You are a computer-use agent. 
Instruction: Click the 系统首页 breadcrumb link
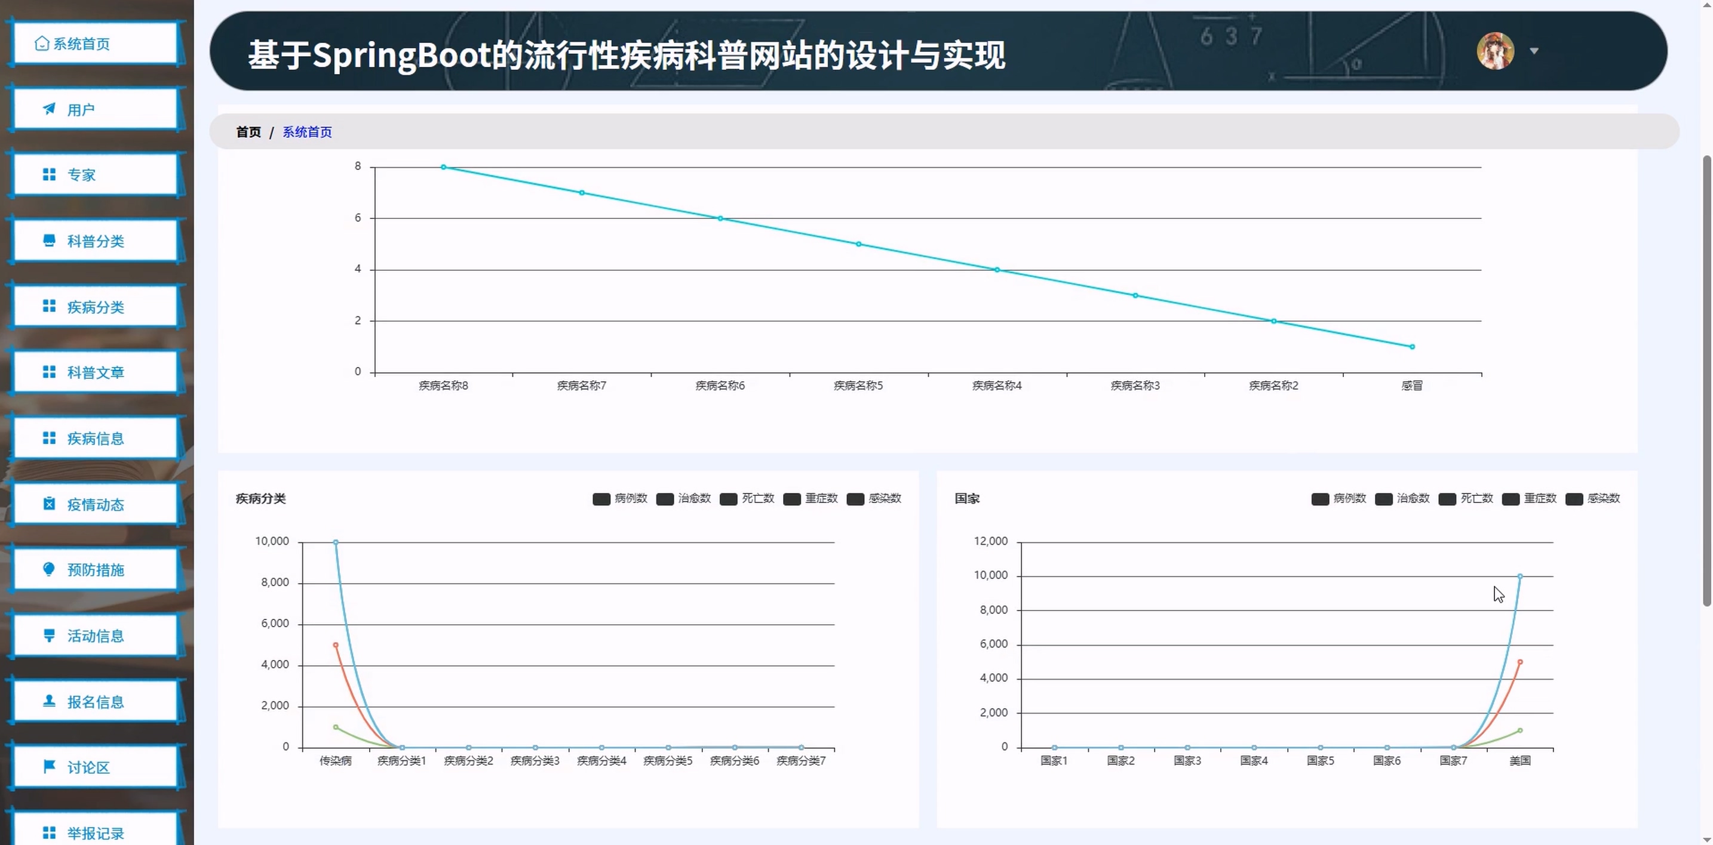(x=307, y=132)
